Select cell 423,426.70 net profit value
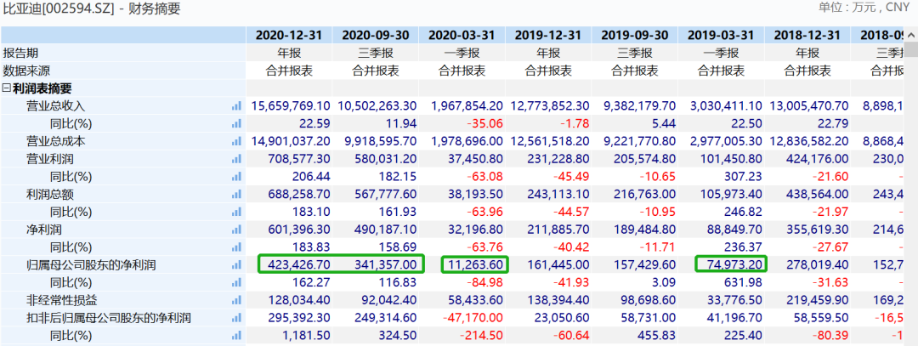 298,264
